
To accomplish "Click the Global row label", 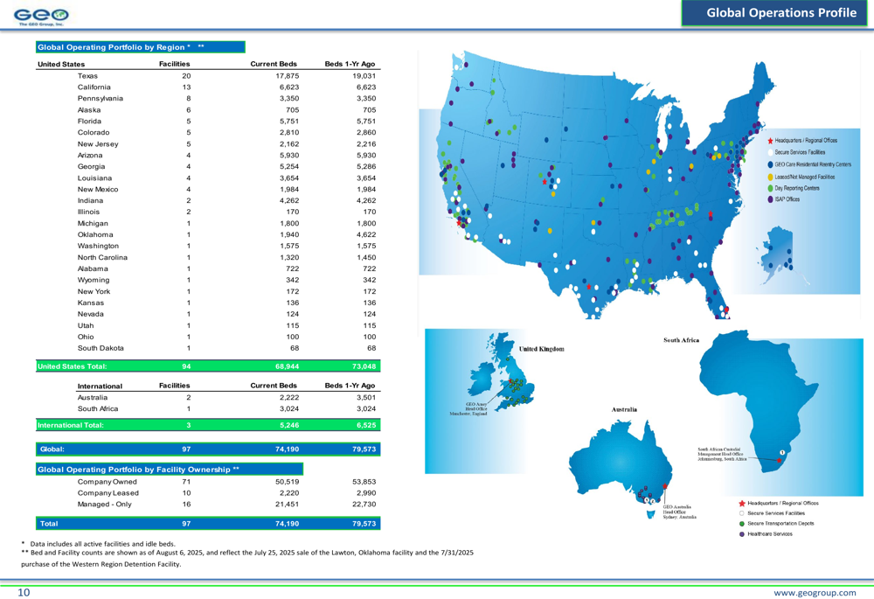I will 52,449.
